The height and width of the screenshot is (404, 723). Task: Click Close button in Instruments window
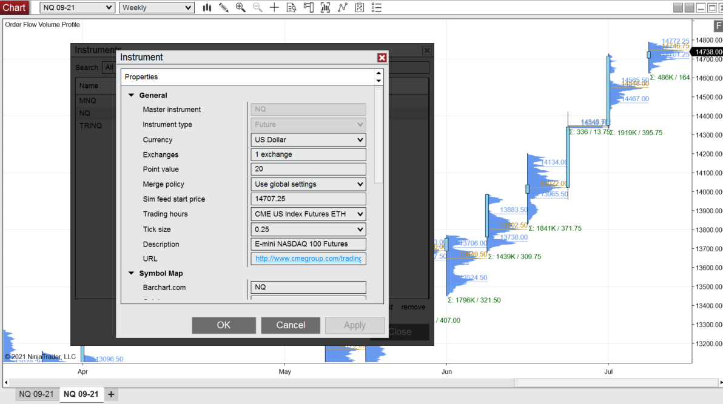(x=400, y=332)
